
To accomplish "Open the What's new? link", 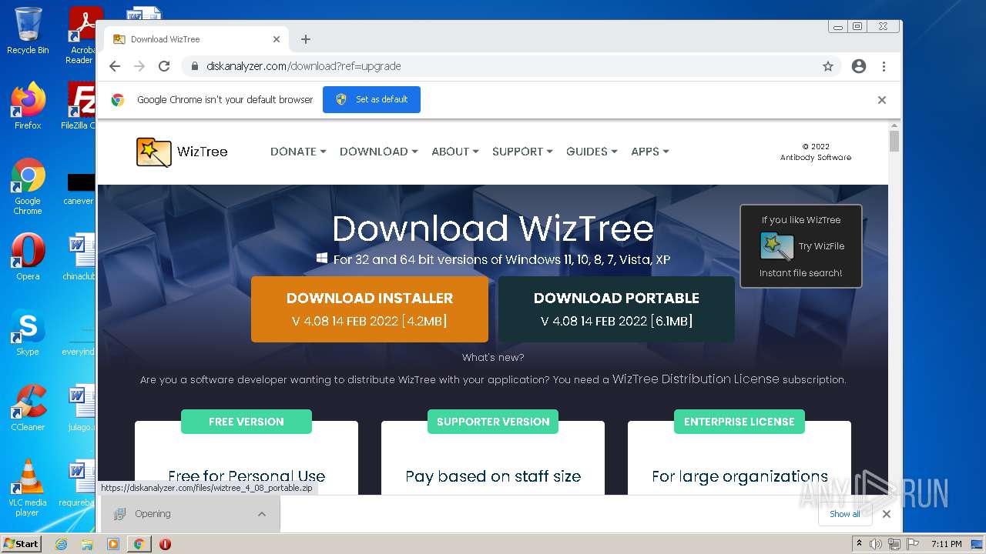I will [x=493, y=358].
